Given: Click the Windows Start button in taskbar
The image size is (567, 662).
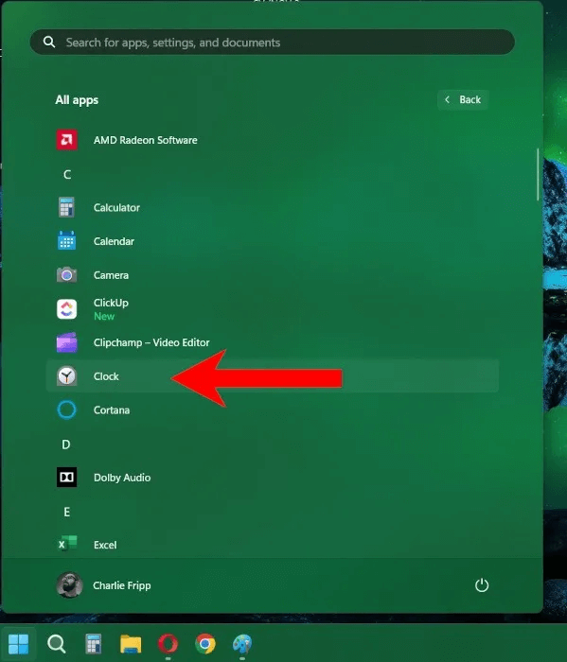Looking at the screenshot, I should pyautogui.click(x=19, y=644).
